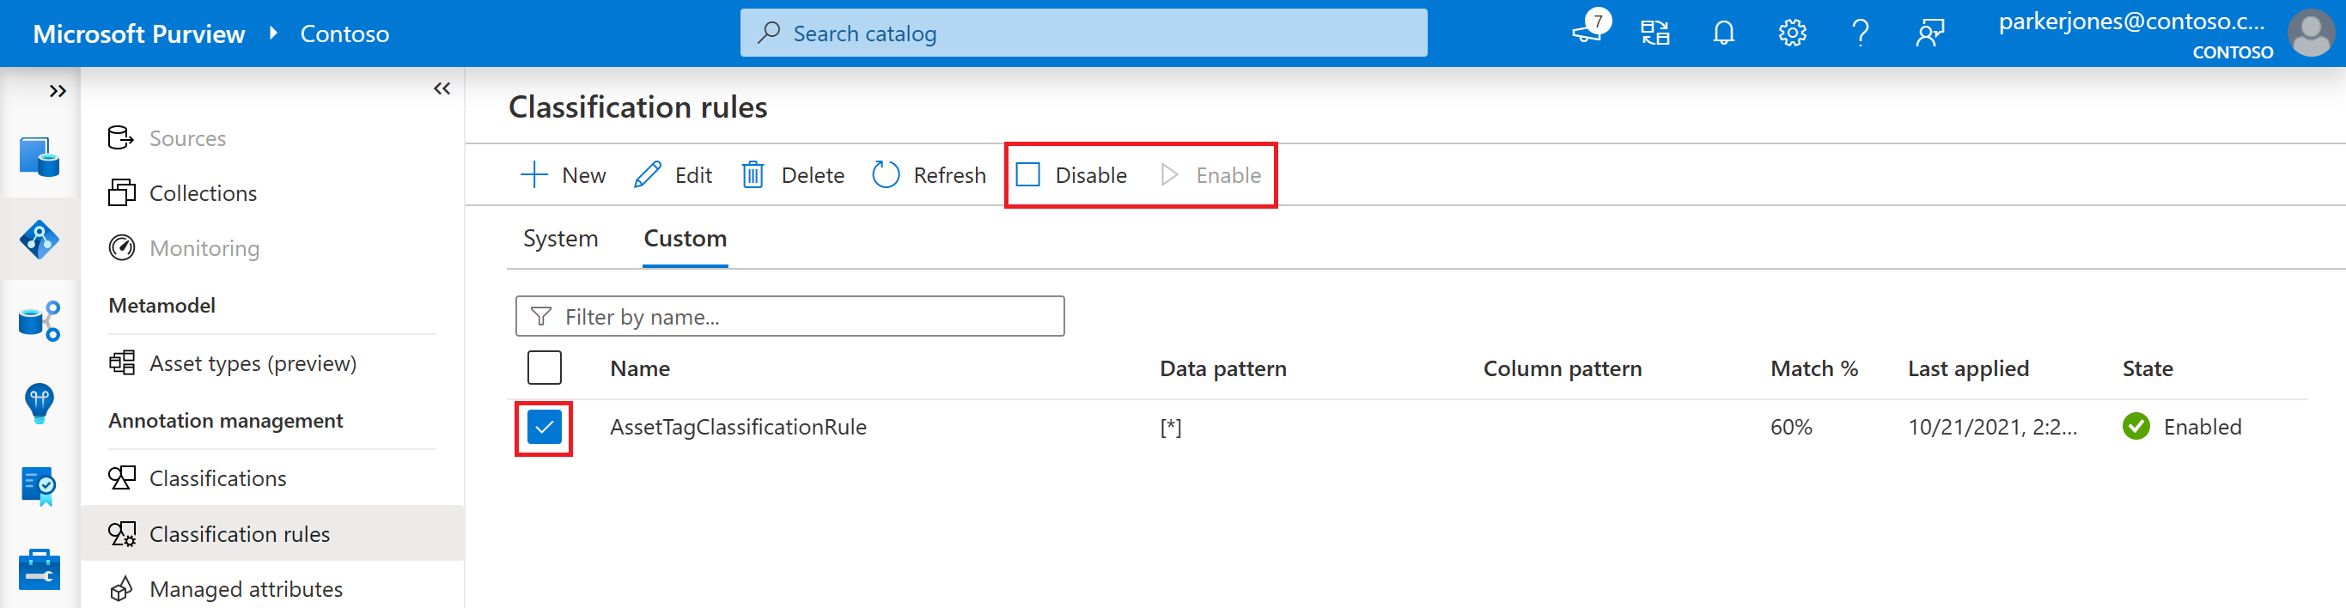The height and width of the screenshot is (608, 2346).
Task: Open the Data Catalog icon in left rail
Action: point(40,156)
